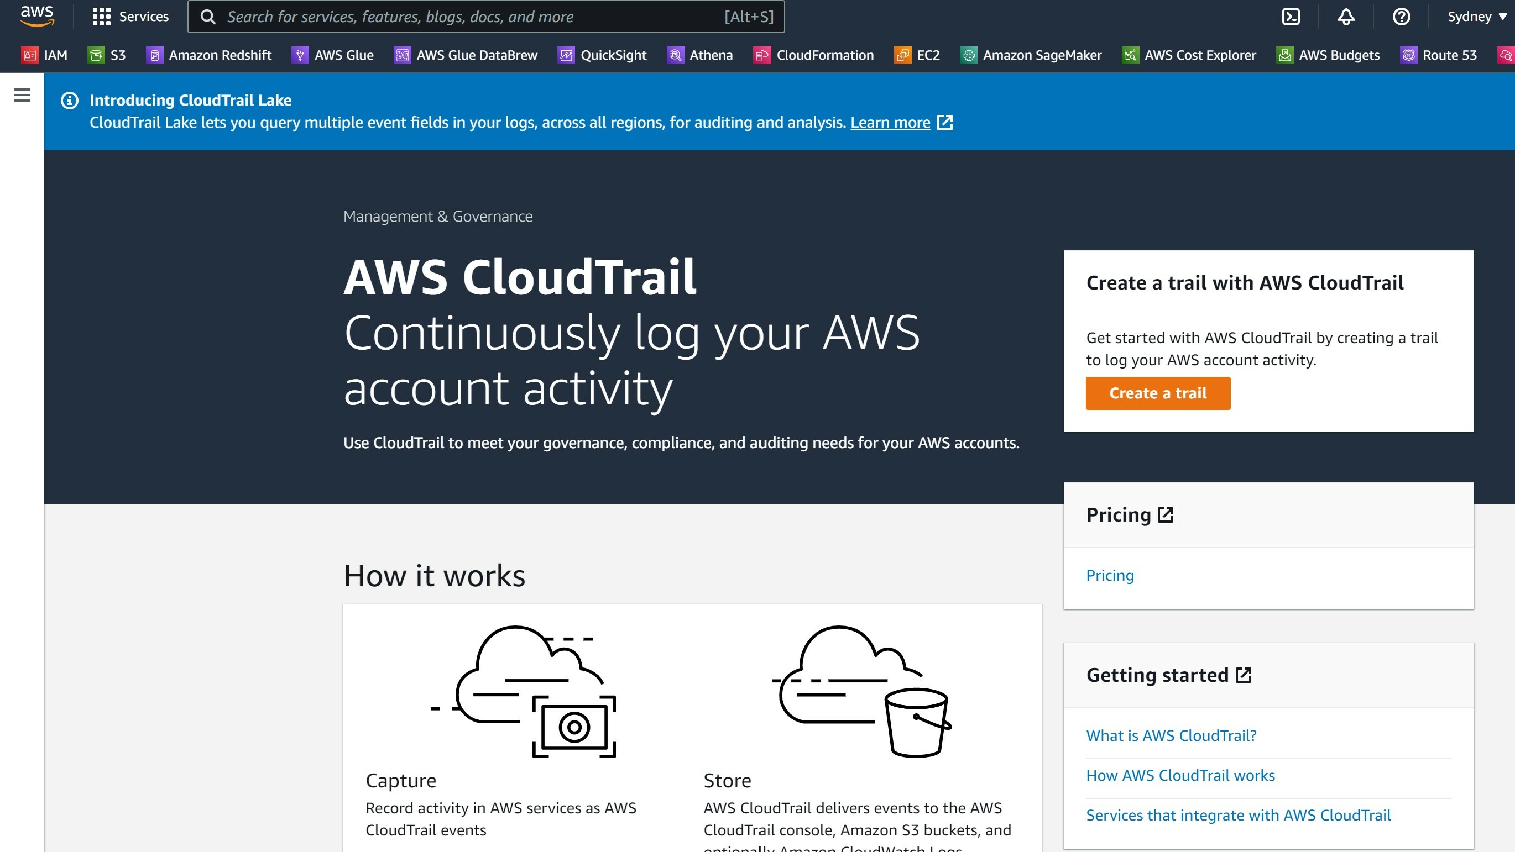Open CloudFormation from the favorites bar

813,55
